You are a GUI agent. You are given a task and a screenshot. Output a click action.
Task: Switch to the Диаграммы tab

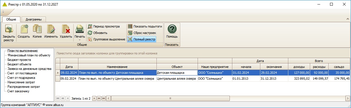click(34, 19)
